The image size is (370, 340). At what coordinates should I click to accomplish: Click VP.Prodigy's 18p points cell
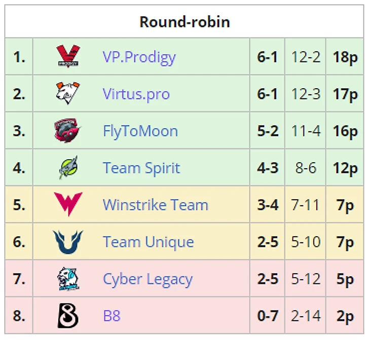345,57
